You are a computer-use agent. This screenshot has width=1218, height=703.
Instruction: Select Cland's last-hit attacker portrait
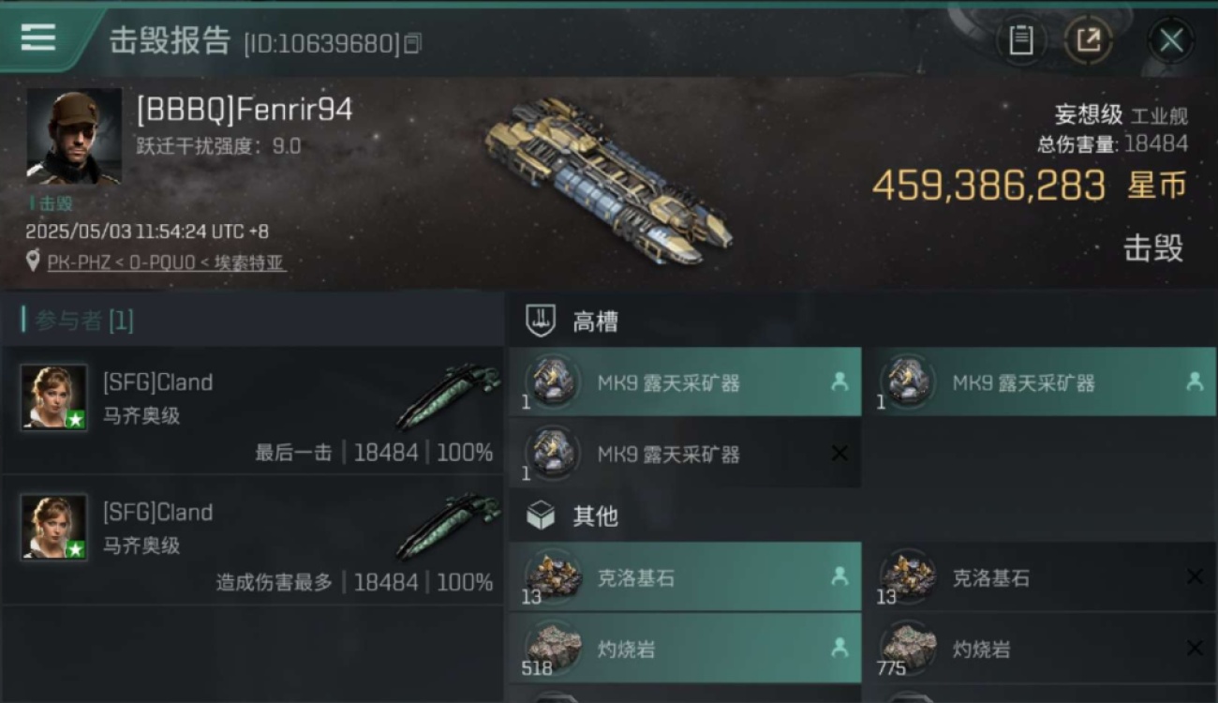tap(54, 397)
